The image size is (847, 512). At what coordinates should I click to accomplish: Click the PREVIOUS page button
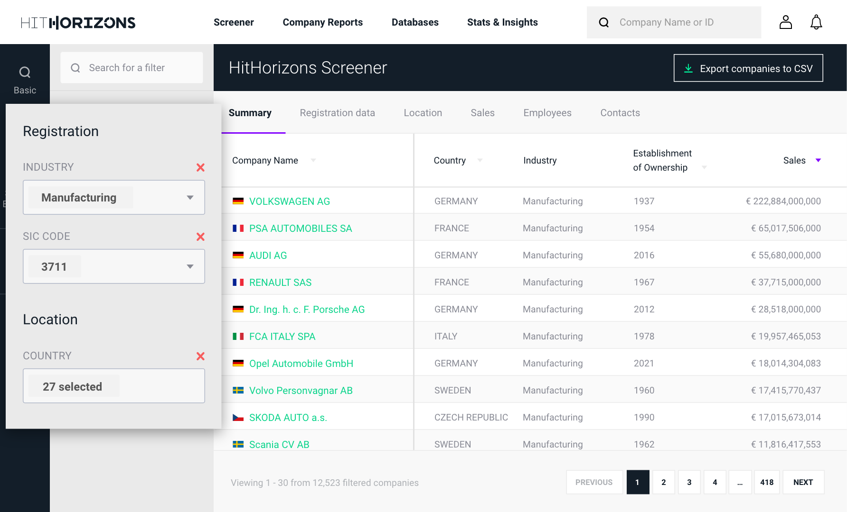594,482
